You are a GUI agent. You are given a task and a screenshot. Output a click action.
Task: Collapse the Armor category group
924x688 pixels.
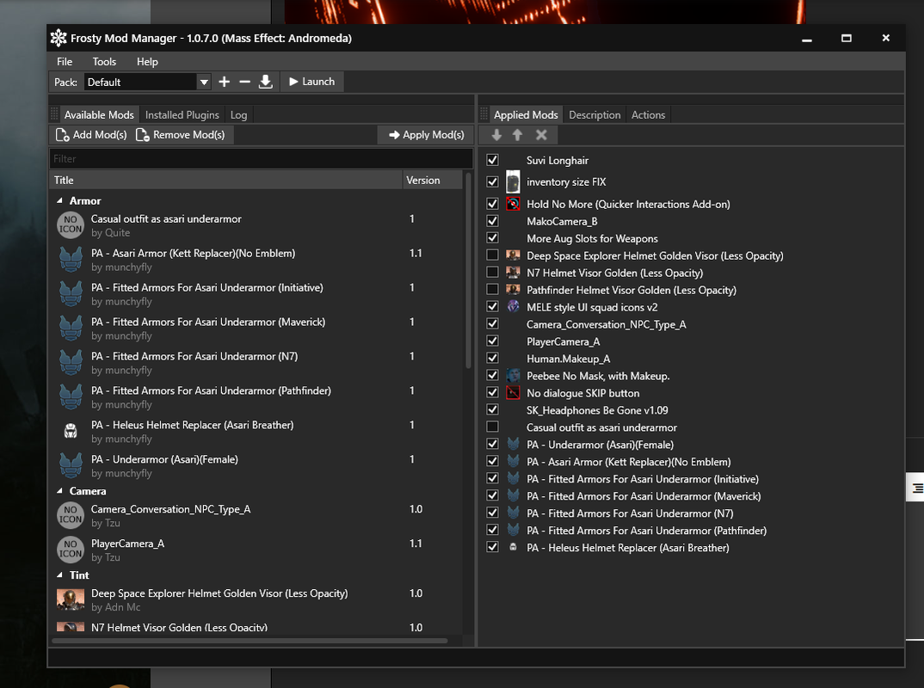click(59, 201)
